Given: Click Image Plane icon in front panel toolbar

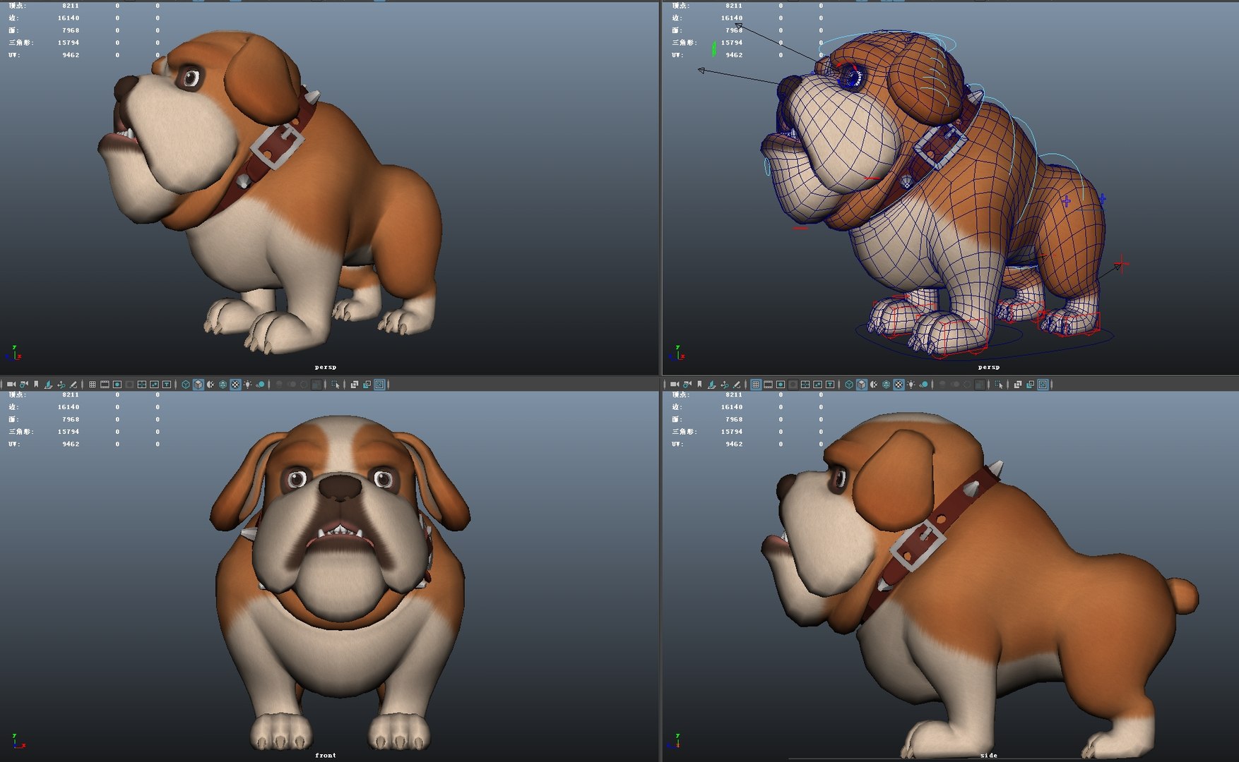Looking at the screenshot, I should 48,385.
